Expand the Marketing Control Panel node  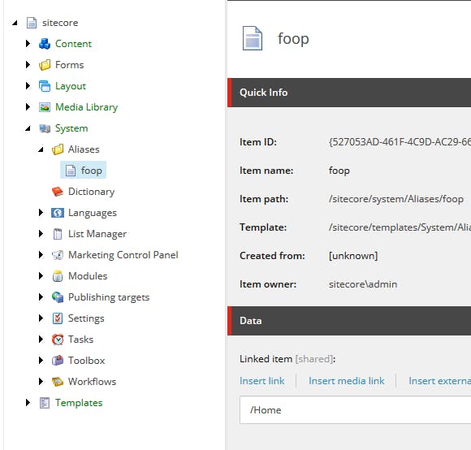point(41,255)
